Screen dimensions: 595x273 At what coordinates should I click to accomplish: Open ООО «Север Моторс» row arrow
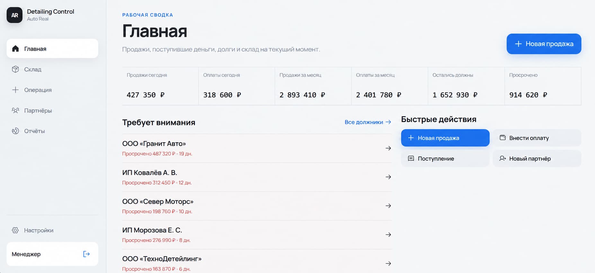coord(388,206)
